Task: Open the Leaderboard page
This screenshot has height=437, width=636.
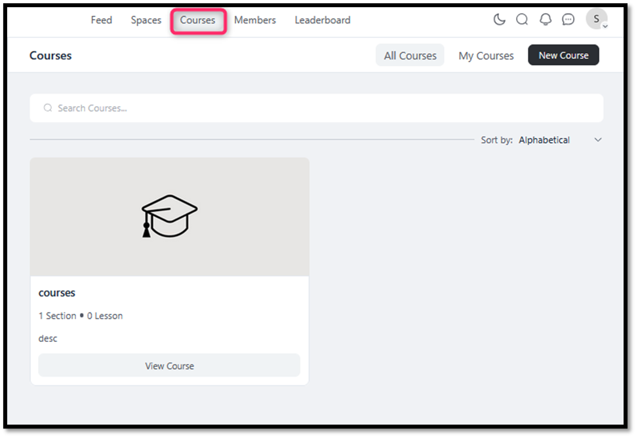Action: tap(323, 20)
